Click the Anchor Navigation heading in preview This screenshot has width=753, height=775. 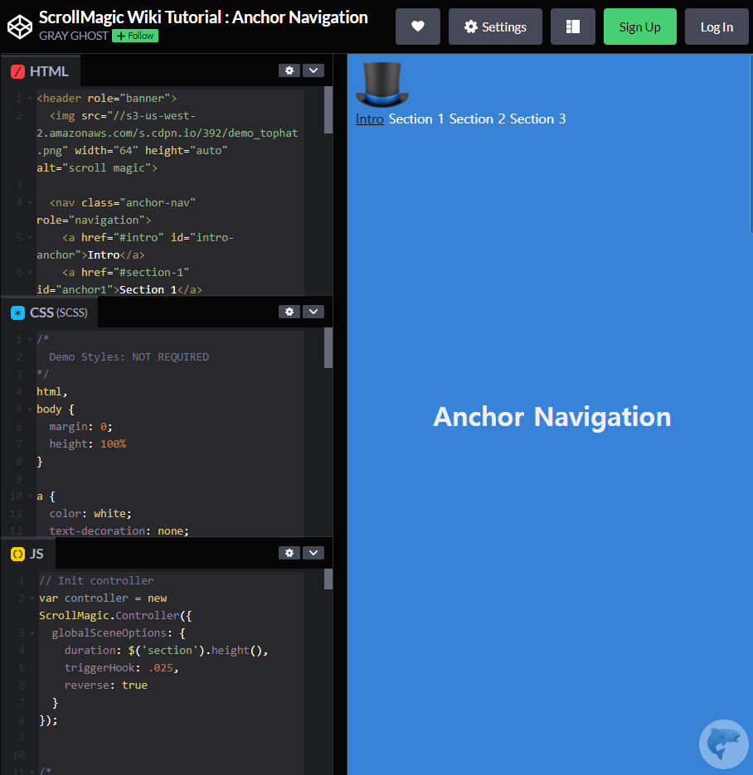click(552, 417)
